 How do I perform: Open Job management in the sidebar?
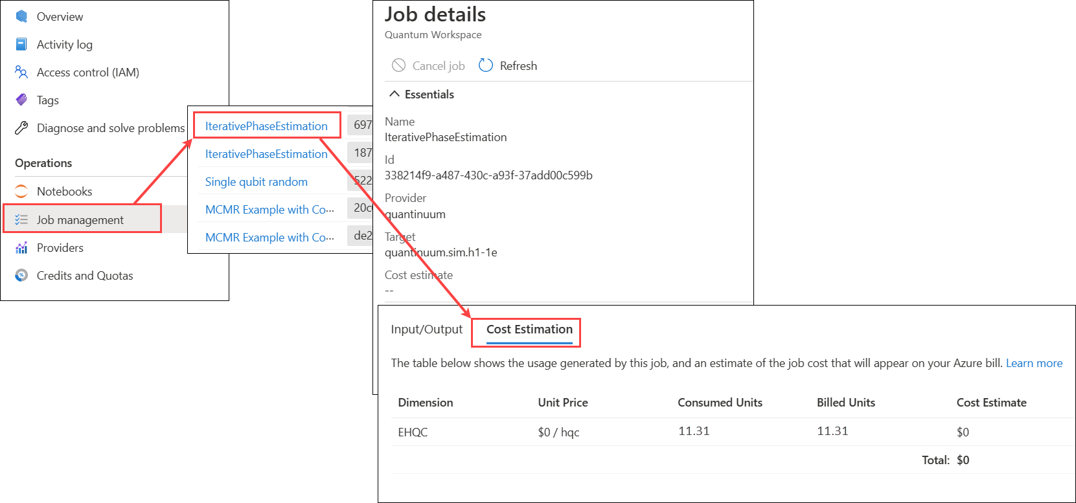coord(80,219)
